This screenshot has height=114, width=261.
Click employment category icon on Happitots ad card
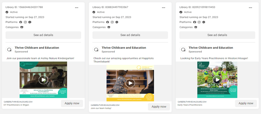click(109, 27)
